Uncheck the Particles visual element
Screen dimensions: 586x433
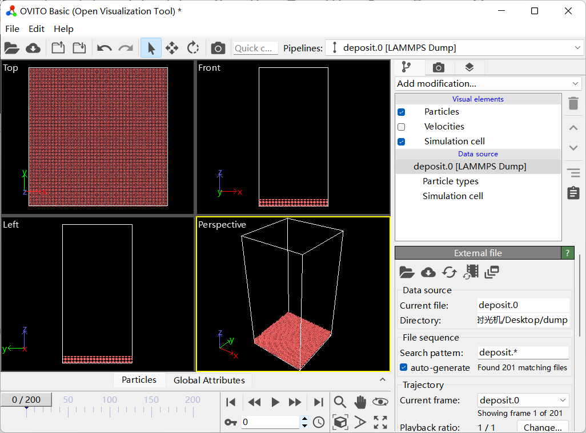[x=402, y=112]
